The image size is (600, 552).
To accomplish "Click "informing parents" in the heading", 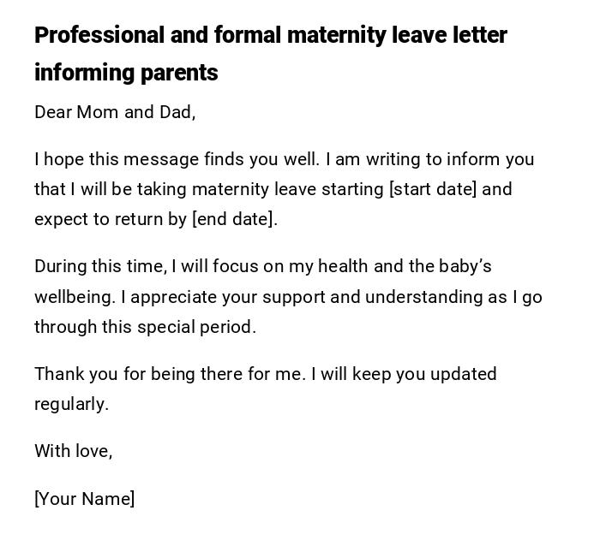I will (126, 74).
